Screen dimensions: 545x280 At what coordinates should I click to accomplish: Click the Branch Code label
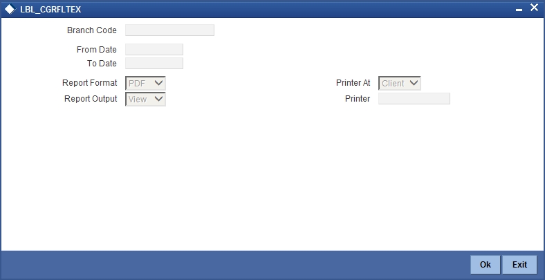coord(92,30)
